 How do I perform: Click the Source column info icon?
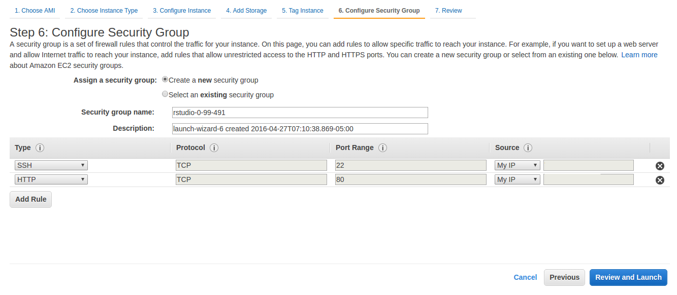point(528,148)
